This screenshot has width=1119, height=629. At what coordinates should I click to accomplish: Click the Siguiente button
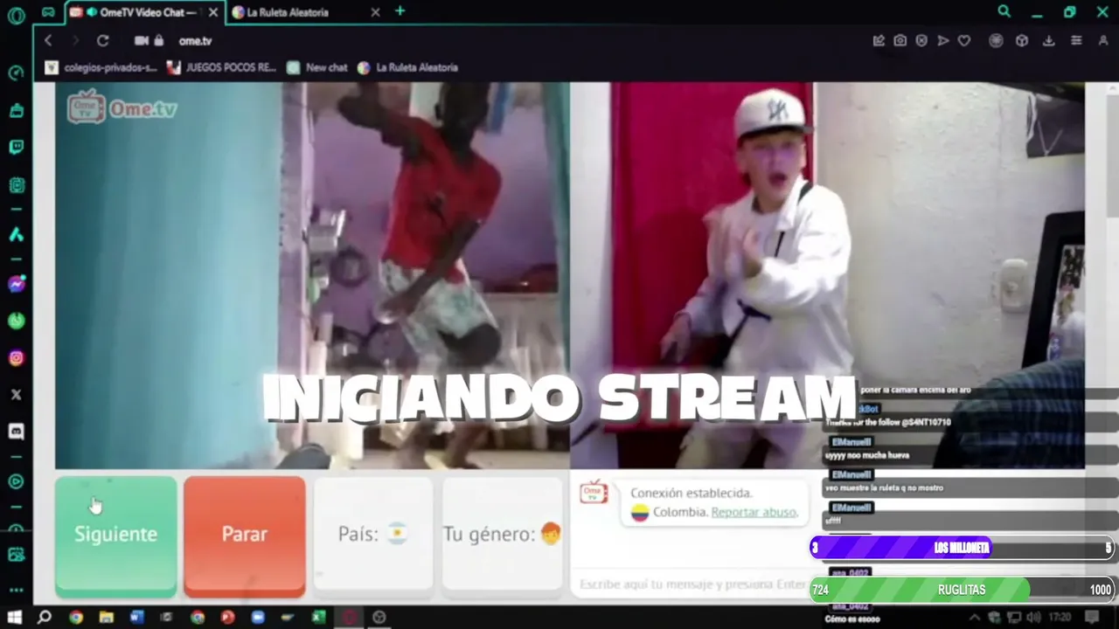115,536
